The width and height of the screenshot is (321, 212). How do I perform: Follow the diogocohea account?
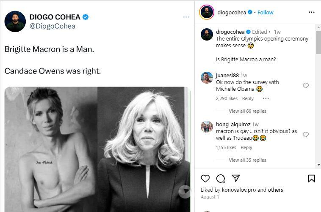coord(266,12)
